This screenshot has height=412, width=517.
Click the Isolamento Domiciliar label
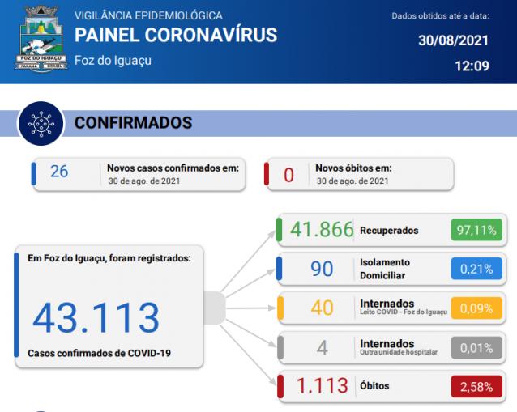[385, 269]
